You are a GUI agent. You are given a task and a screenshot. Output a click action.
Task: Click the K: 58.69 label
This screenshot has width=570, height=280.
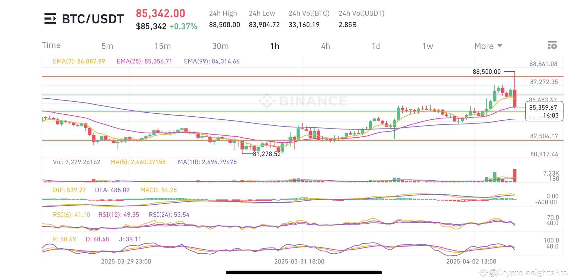64,239
